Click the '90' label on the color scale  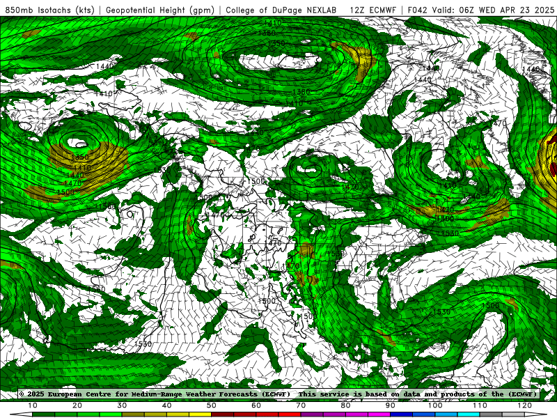391,405
